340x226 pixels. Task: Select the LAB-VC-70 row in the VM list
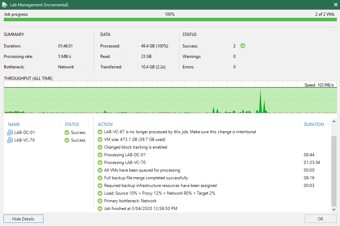coord(47,140)
